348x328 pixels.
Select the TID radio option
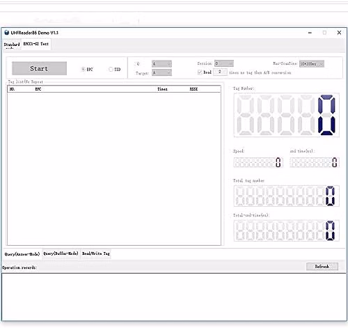point(111,69)
